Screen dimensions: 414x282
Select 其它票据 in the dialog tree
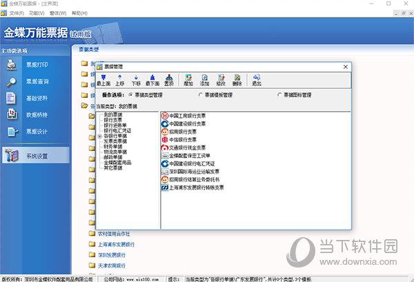tap(113, 168)
